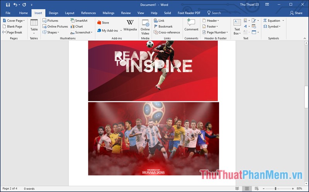Add a new Comment
The image size is (309, 192).
pos(191,25)
